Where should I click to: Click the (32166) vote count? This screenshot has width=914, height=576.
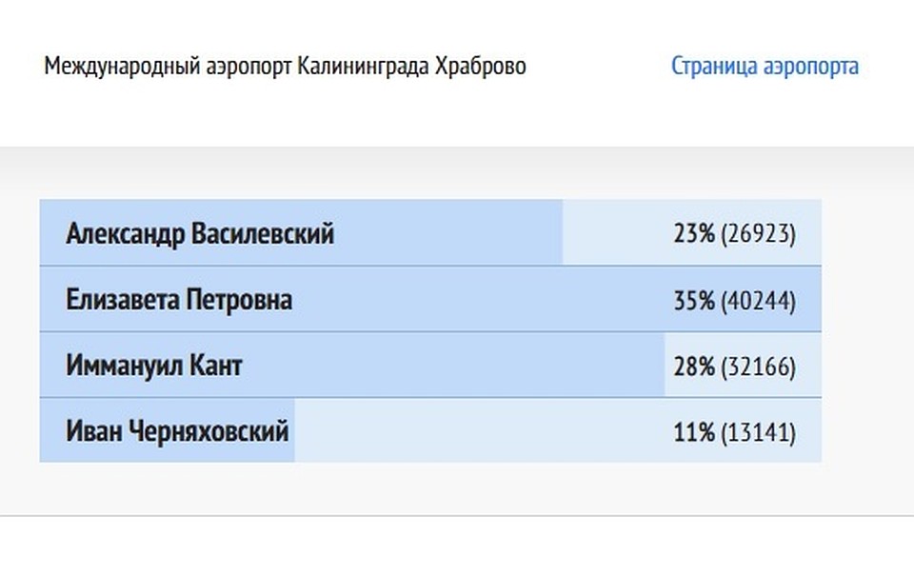(759, 367)
